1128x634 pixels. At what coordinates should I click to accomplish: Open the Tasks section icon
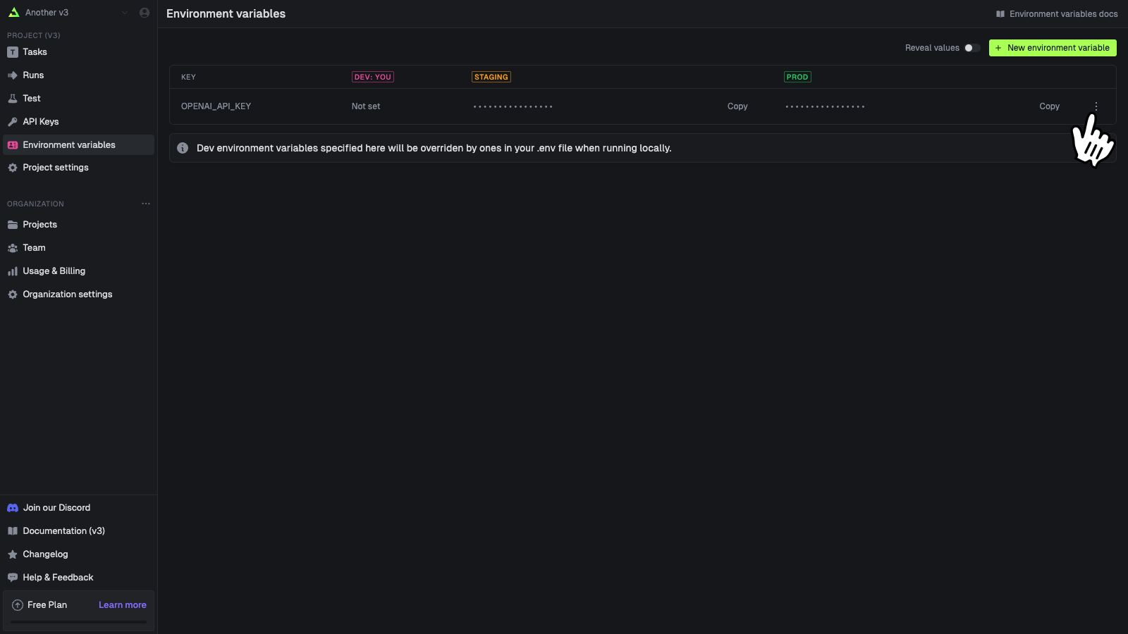(13, 51)
